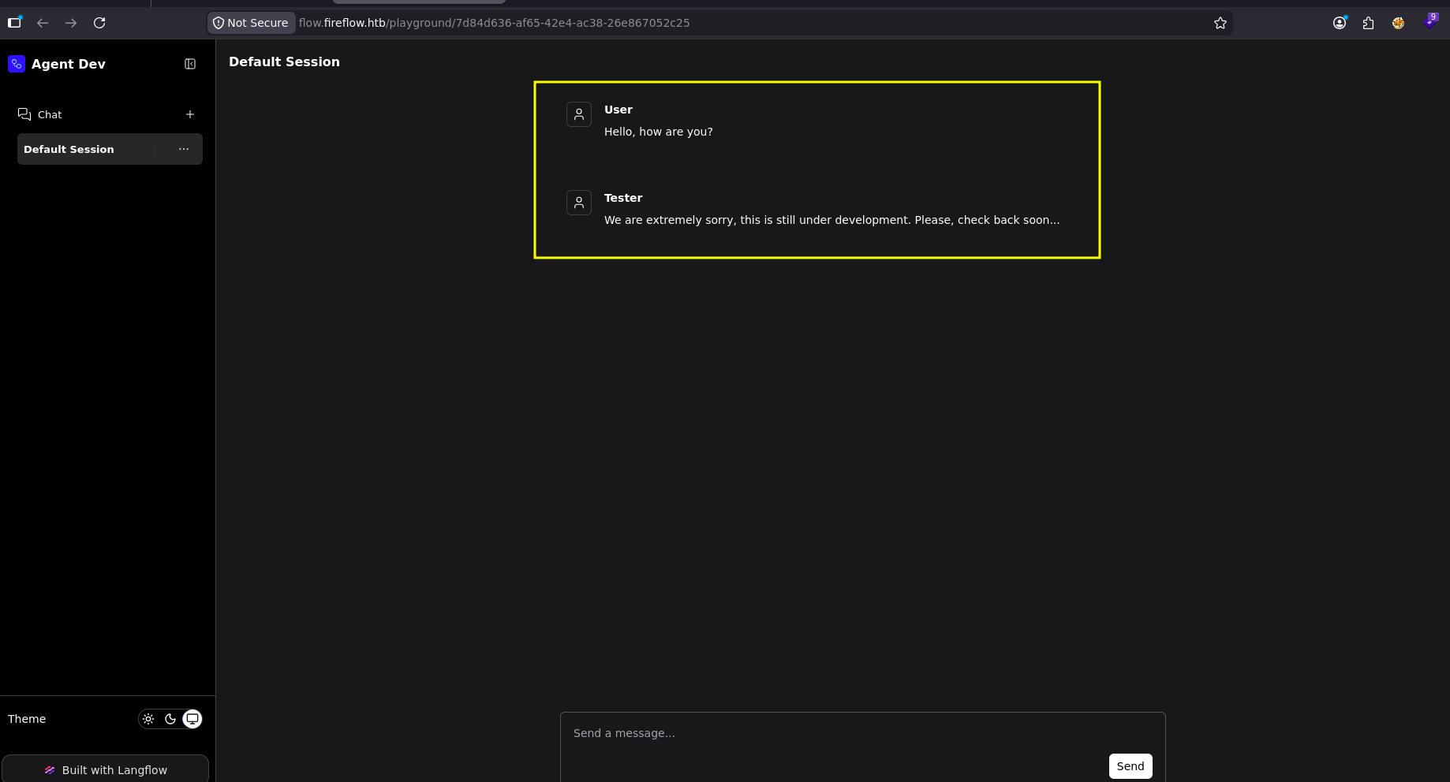
Task: Click the Chat section icon
Action: pyautogui.click(x=24, y=114)
